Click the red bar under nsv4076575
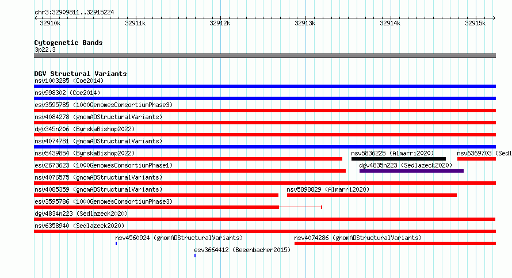Image resolution: width=512 pixels, height=278 pixels. pyautogui.click(x=265, y=183)
